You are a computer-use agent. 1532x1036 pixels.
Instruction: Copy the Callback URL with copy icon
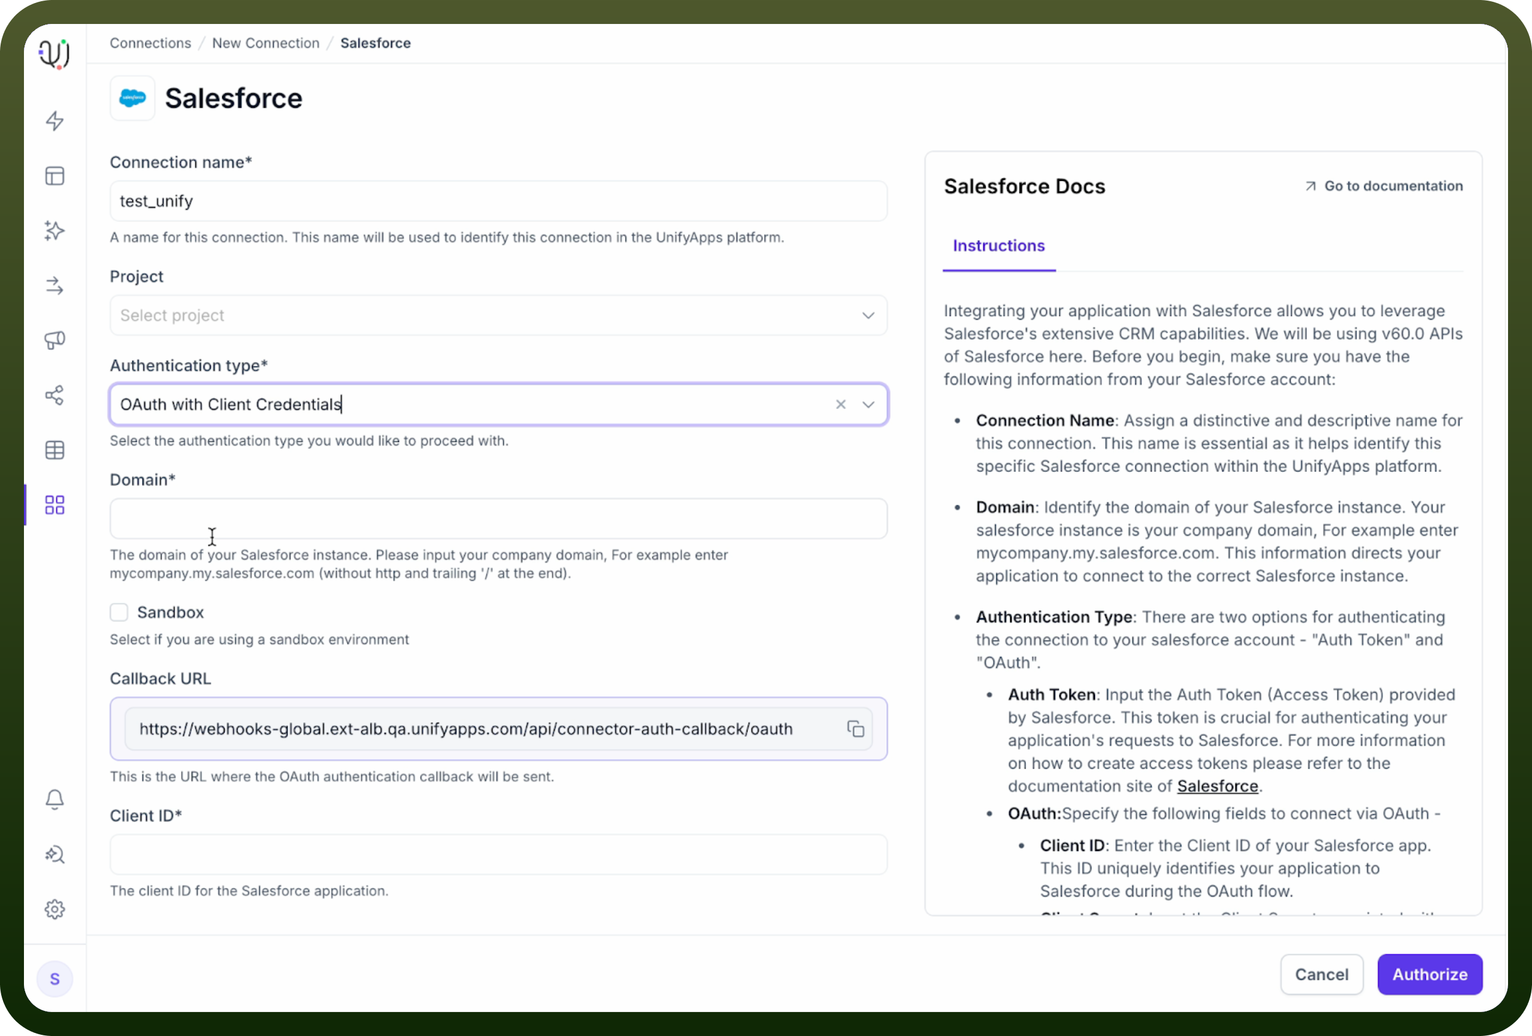856,729
